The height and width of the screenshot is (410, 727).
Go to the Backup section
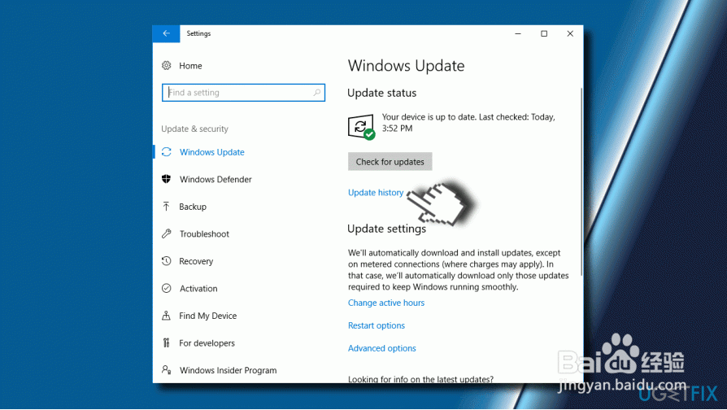[x=193, y=207]
